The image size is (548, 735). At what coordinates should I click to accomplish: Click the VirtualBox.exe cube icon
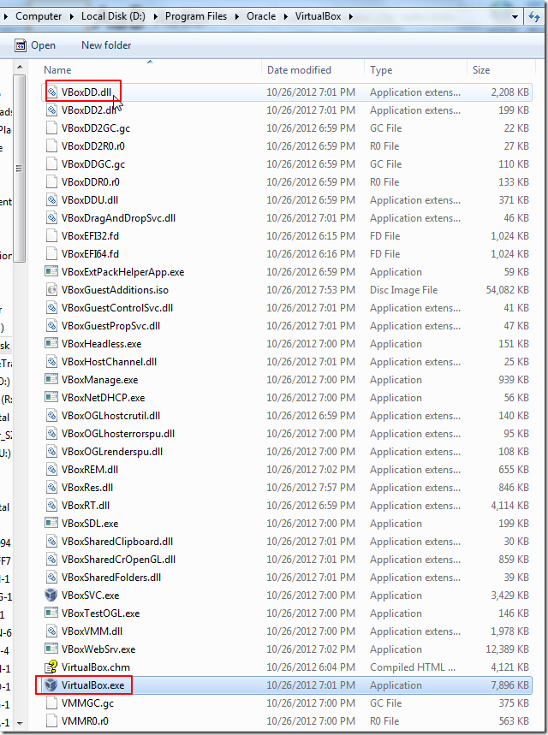pos(51,685)
